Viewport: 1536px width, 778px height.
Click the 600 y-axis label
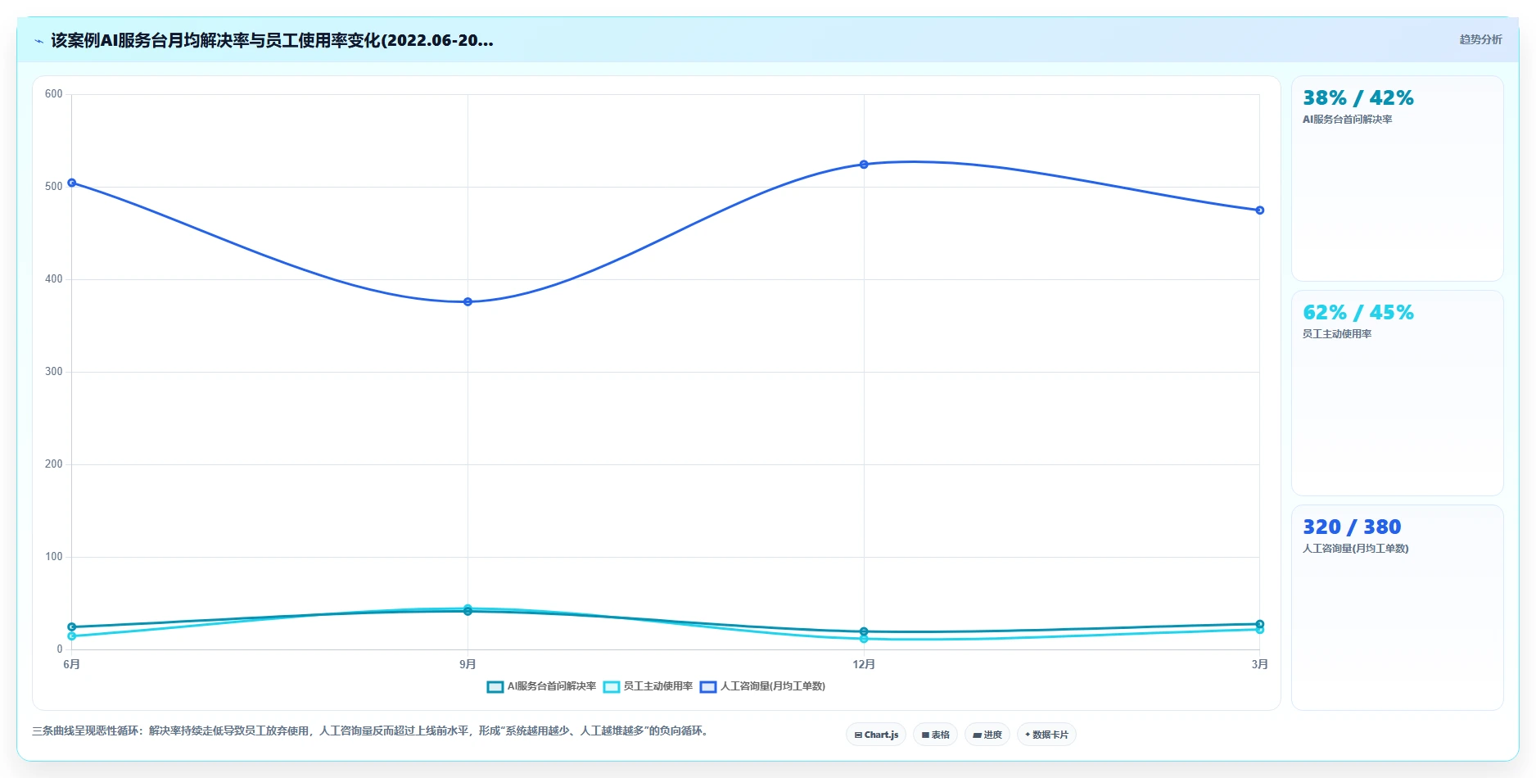[54, 94]
